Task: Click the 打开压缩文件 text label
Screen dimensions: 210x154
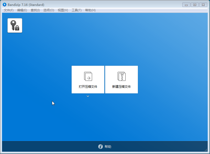Action: point(88,87)
